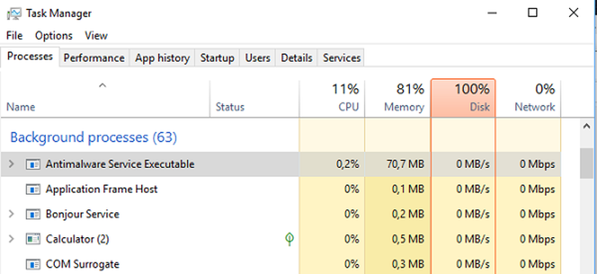The width and height of the screenshot is (597, 274).
Task: Click the scrollbar up arrow
Action: tap(587, 127)
